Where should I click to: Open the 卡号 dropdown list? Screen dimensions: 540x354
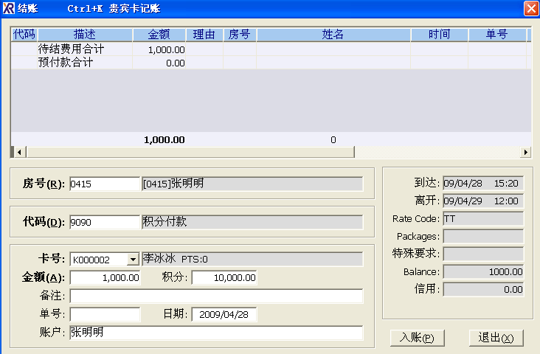tap(133, 260)
